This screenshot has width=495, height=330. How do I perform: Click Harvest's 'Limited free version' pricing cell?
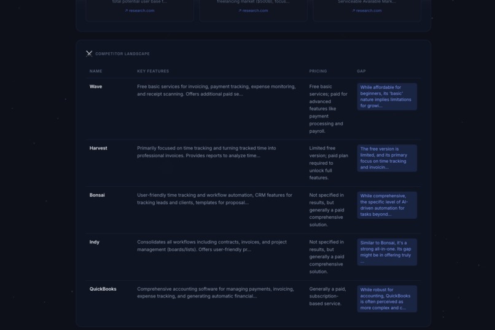[x=329, y=163]
